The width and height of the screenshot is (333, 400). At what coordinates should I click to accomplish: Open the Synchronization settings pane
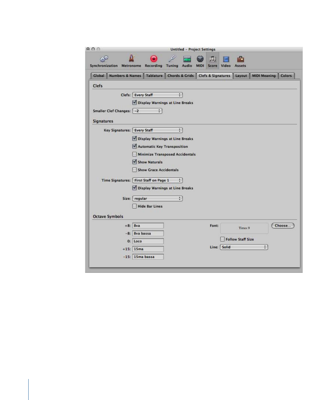pyautogui.click(x=104, y=61)
